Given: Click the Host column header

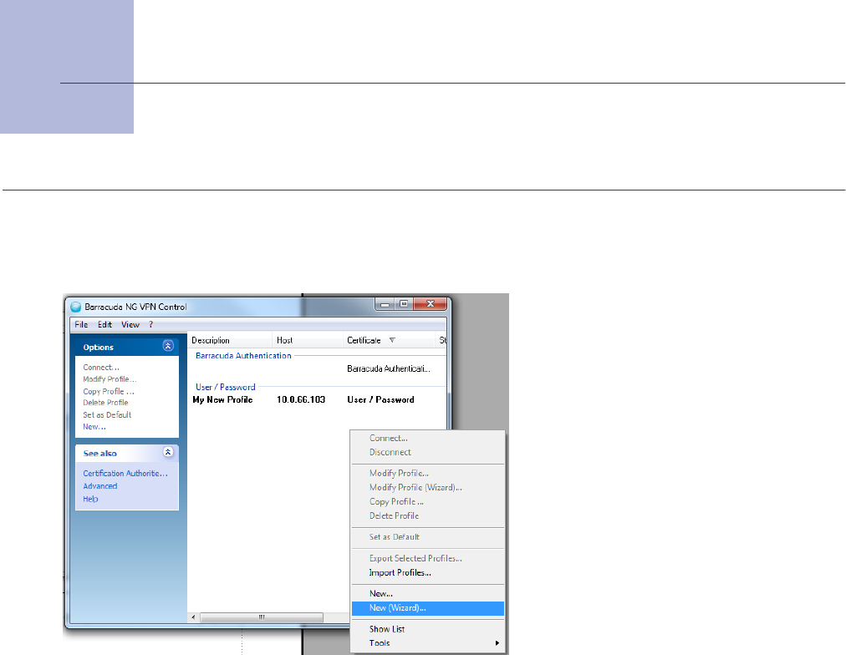Looking at the screenshot, I should coord(308,340).
